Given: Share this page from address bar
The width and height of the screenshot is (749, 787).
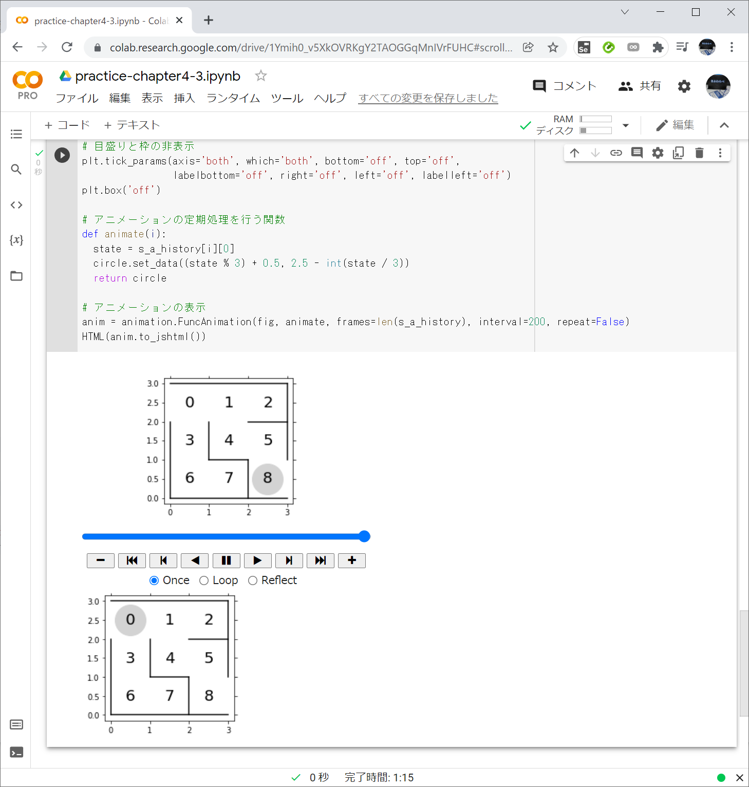Looking at the screenshot, I should (x=528, y=47).
